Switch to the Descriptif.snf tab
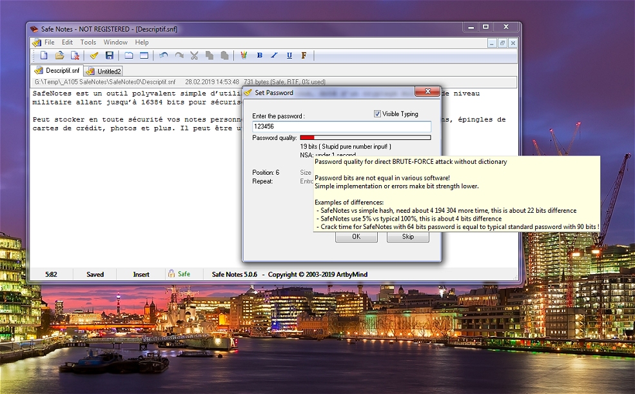The height and width of the screenshot is (394, 635). pos(57,70)
